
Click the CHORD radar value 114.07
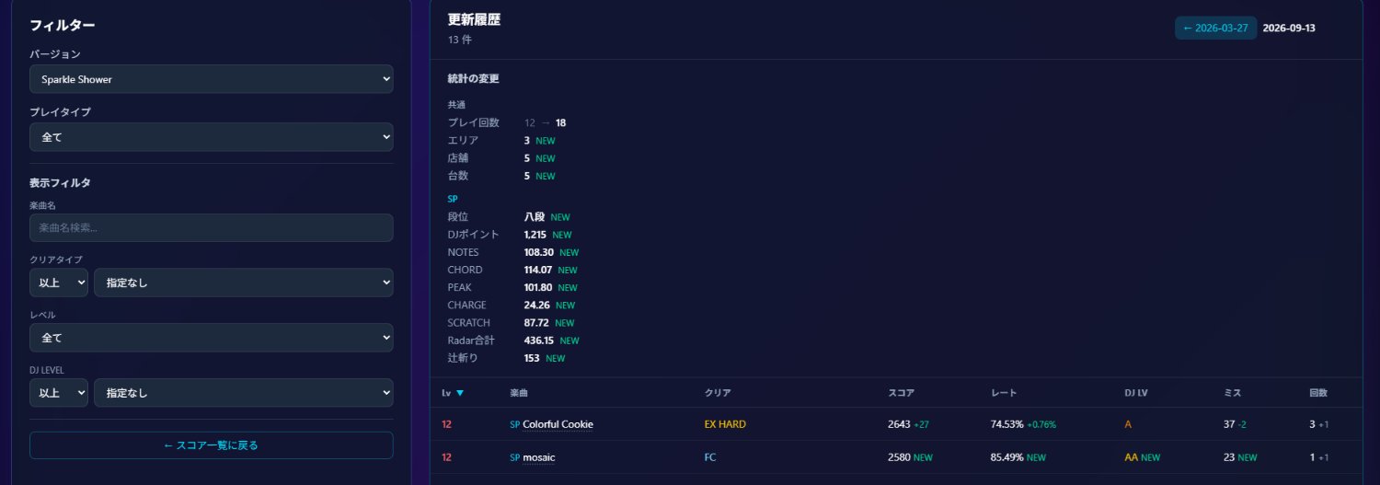click(538, 270)
